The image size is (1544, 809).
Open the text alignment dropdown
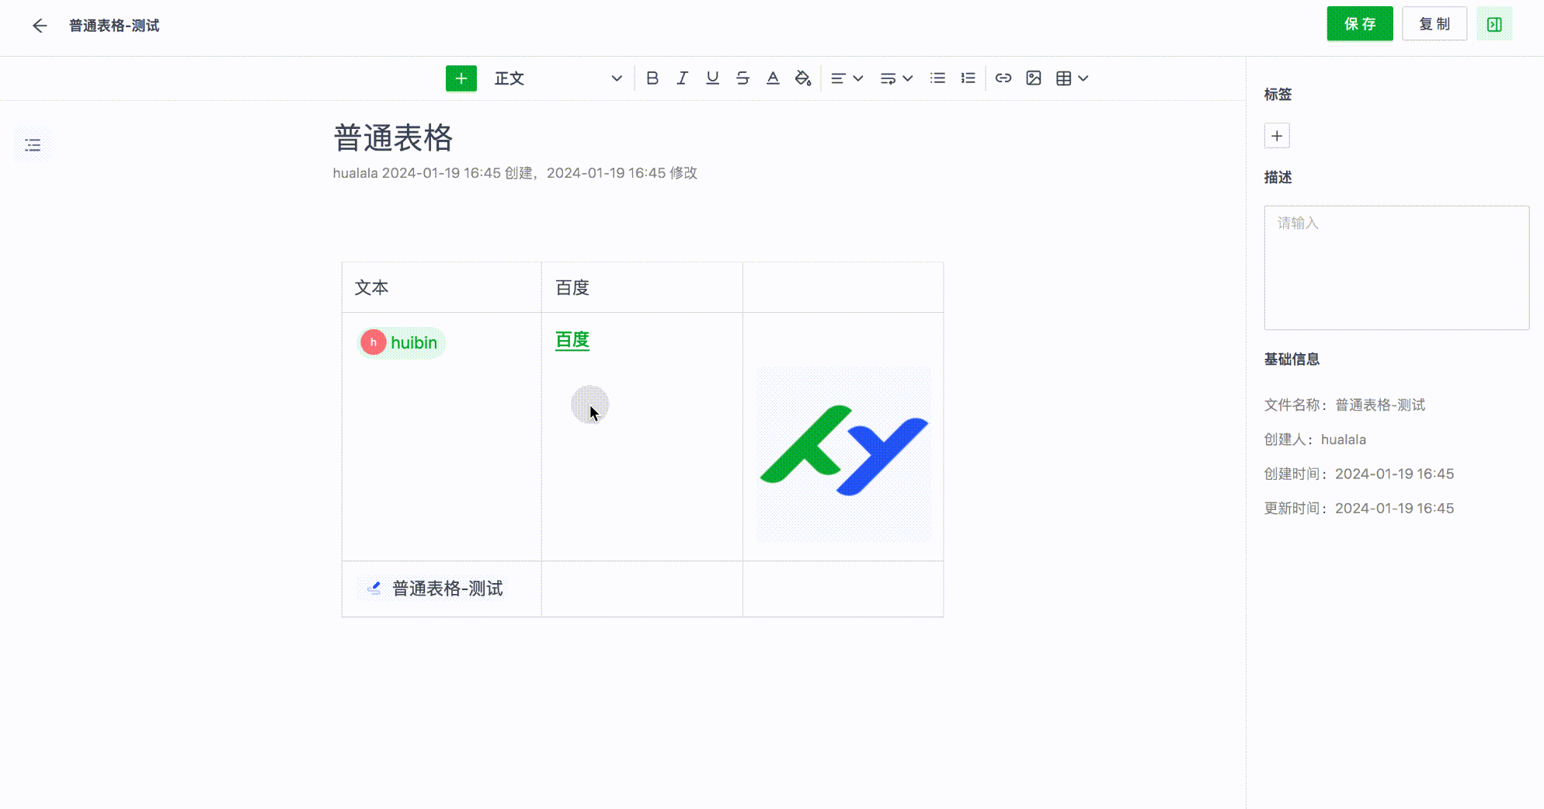tap(847, 78)
